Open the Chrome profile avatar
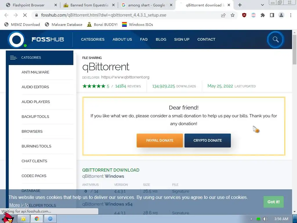This screenshot has width=297, height=223. (281, 15)
